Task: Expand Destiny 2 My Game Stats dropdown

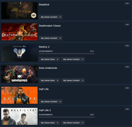Action: (49, 59)
